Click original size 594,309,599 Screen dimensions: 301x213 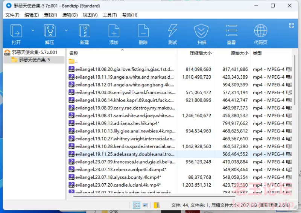point(235,85)
